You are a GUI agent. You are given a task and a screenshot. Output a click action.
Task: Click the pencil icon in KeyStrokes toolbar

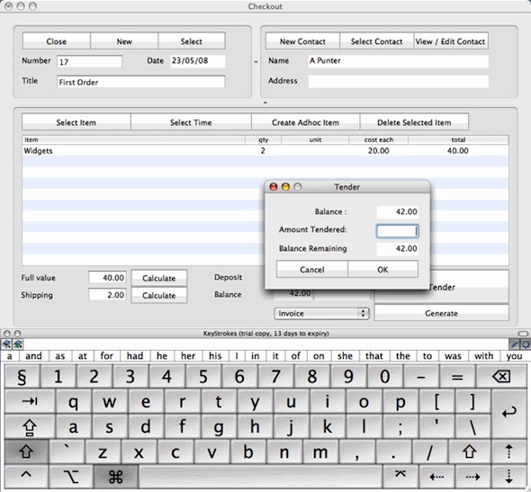pos(514,344)
